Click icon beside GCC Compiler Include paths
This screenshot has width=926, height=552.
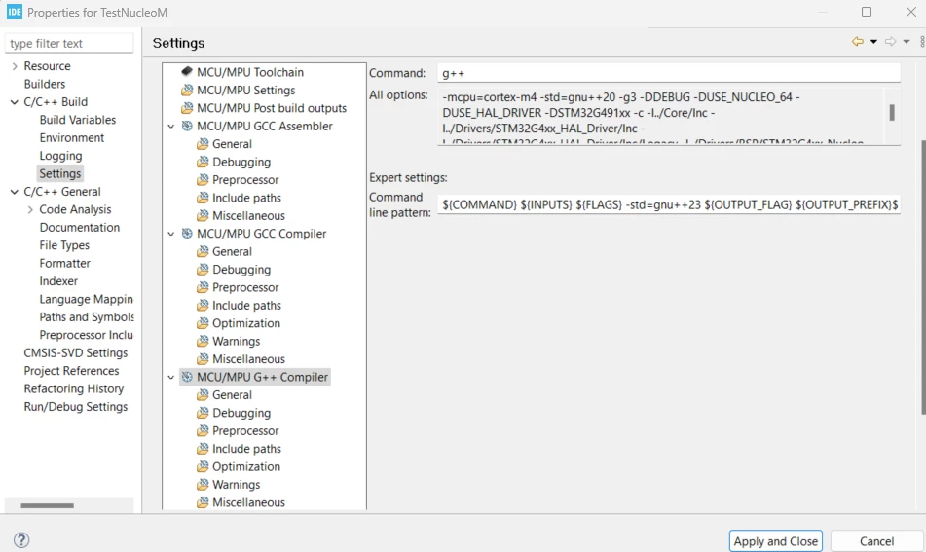coord(203,306)
